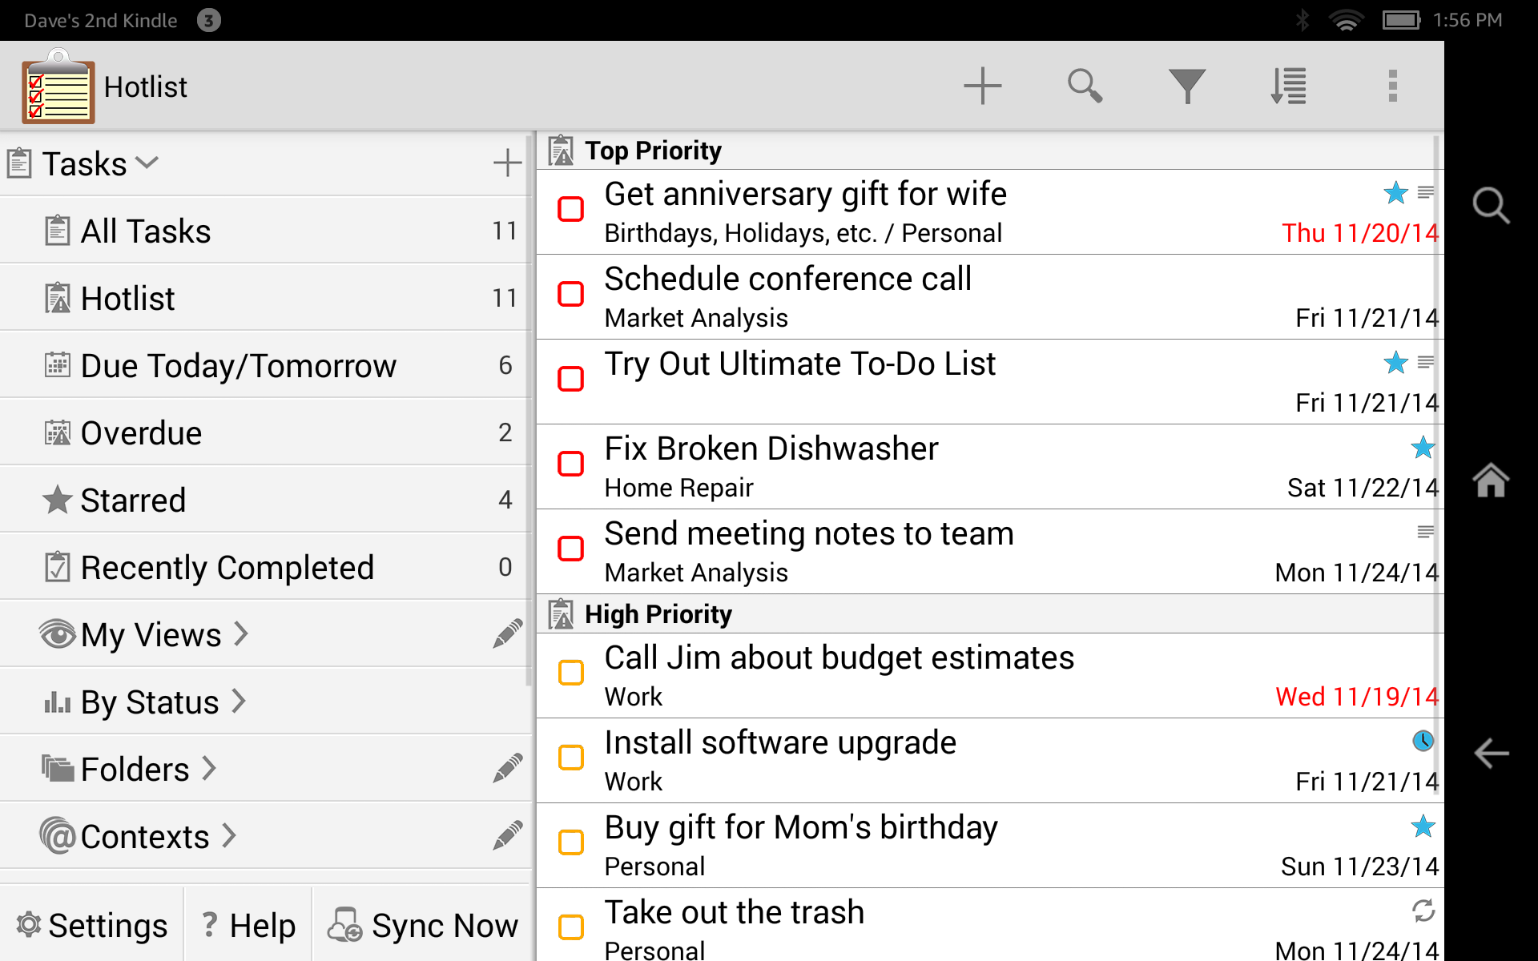Click the repeat icon on Take out the trash
Viewport: 1538px width, 961px height.
tap(1423, 911)
